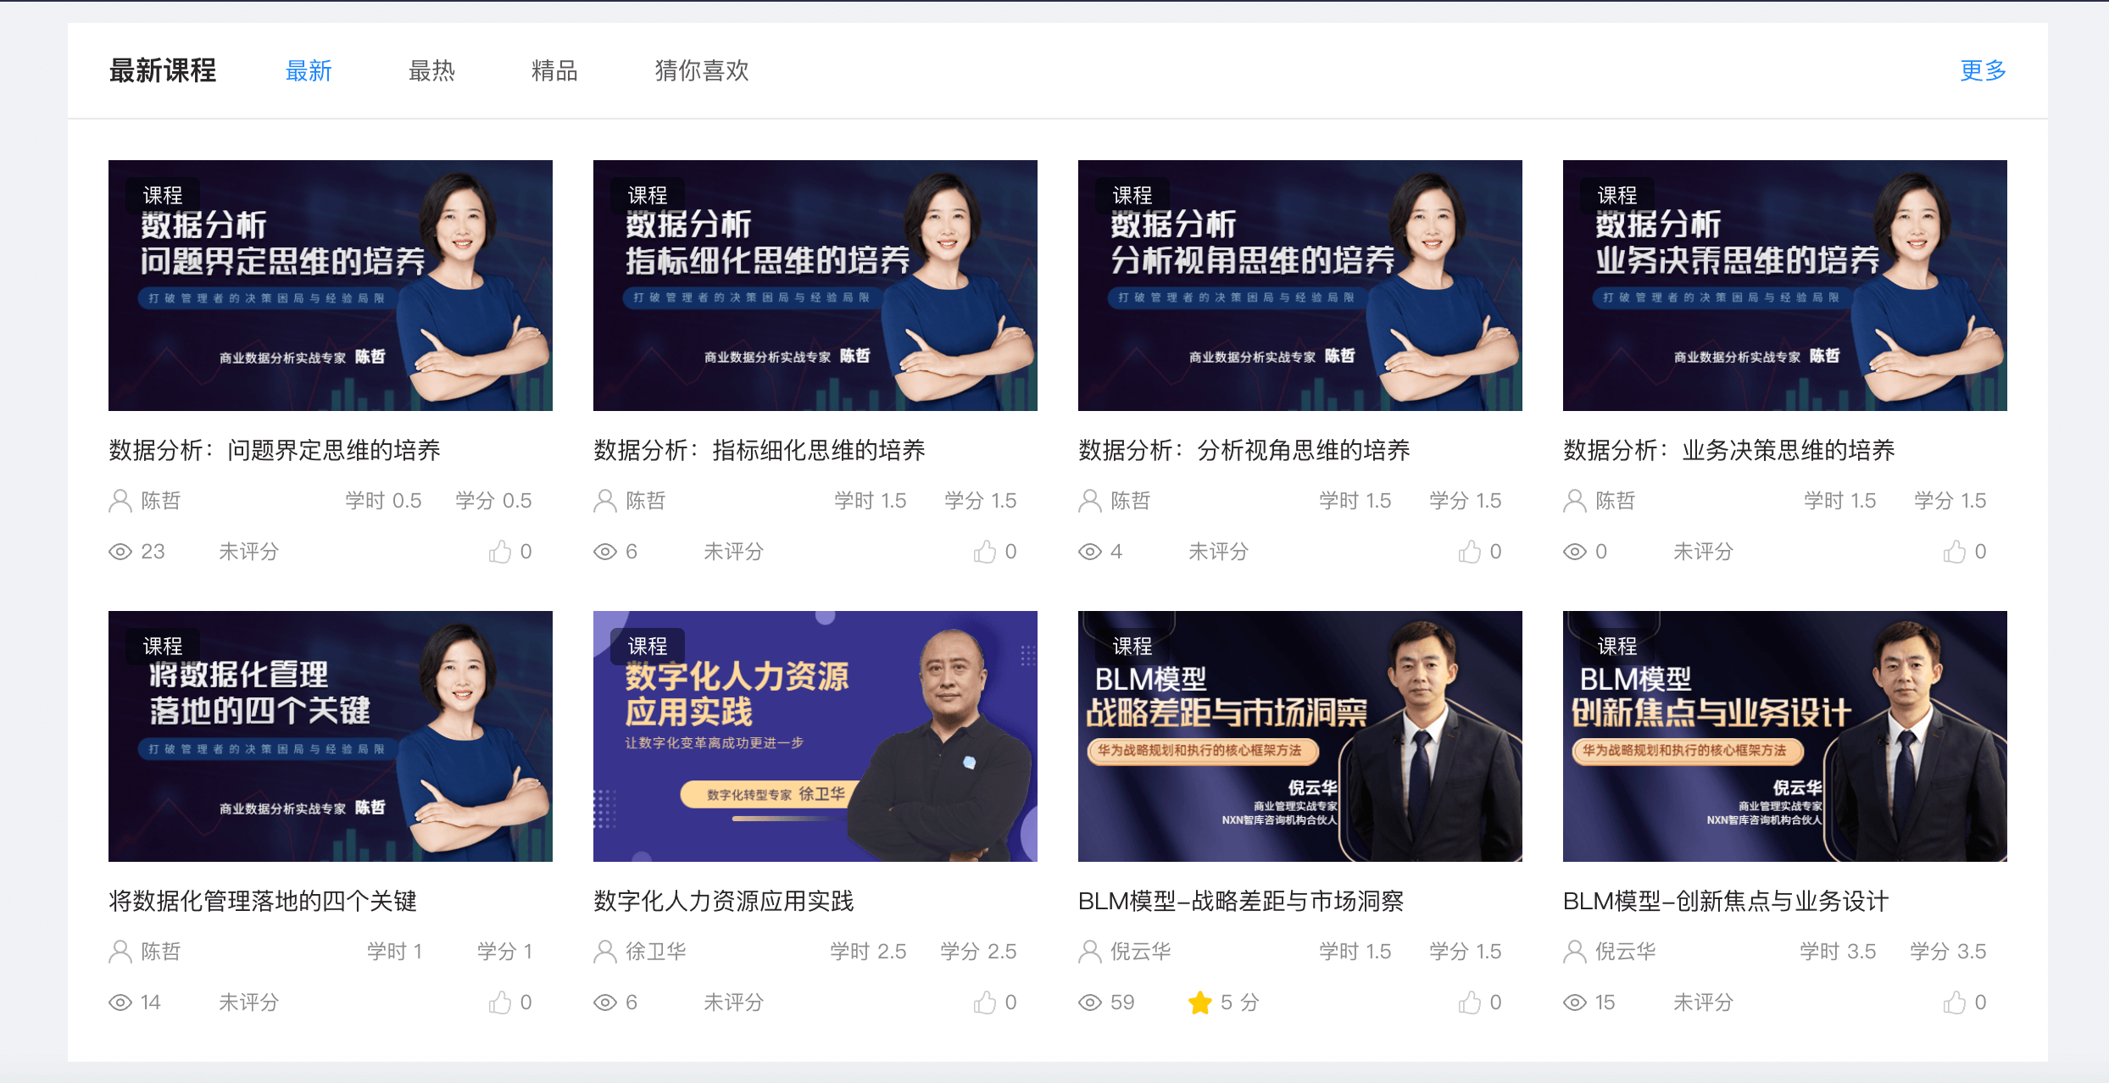This screenshot has height=1083, width=2109.
Task: Click the eye views icon under 问题界定思维的培养
Action: tap(120, 552)
